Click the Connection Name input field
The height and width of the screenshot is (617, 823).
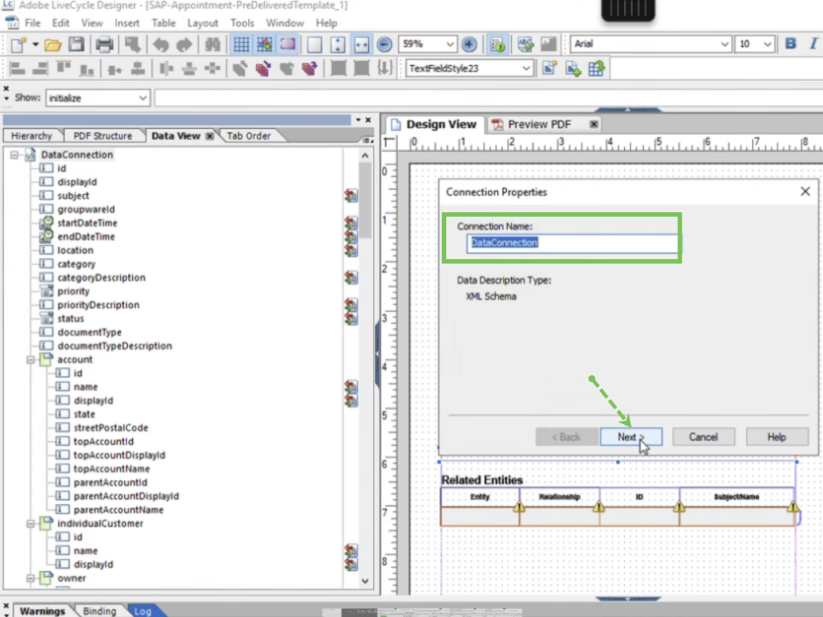click(572, 243)
